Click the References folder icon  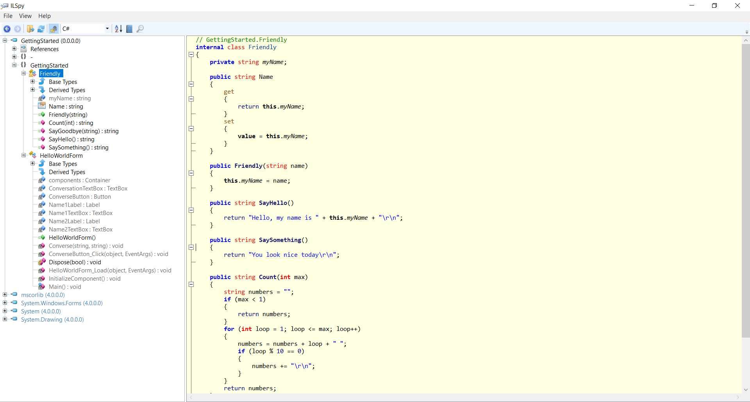pos(23,49)
